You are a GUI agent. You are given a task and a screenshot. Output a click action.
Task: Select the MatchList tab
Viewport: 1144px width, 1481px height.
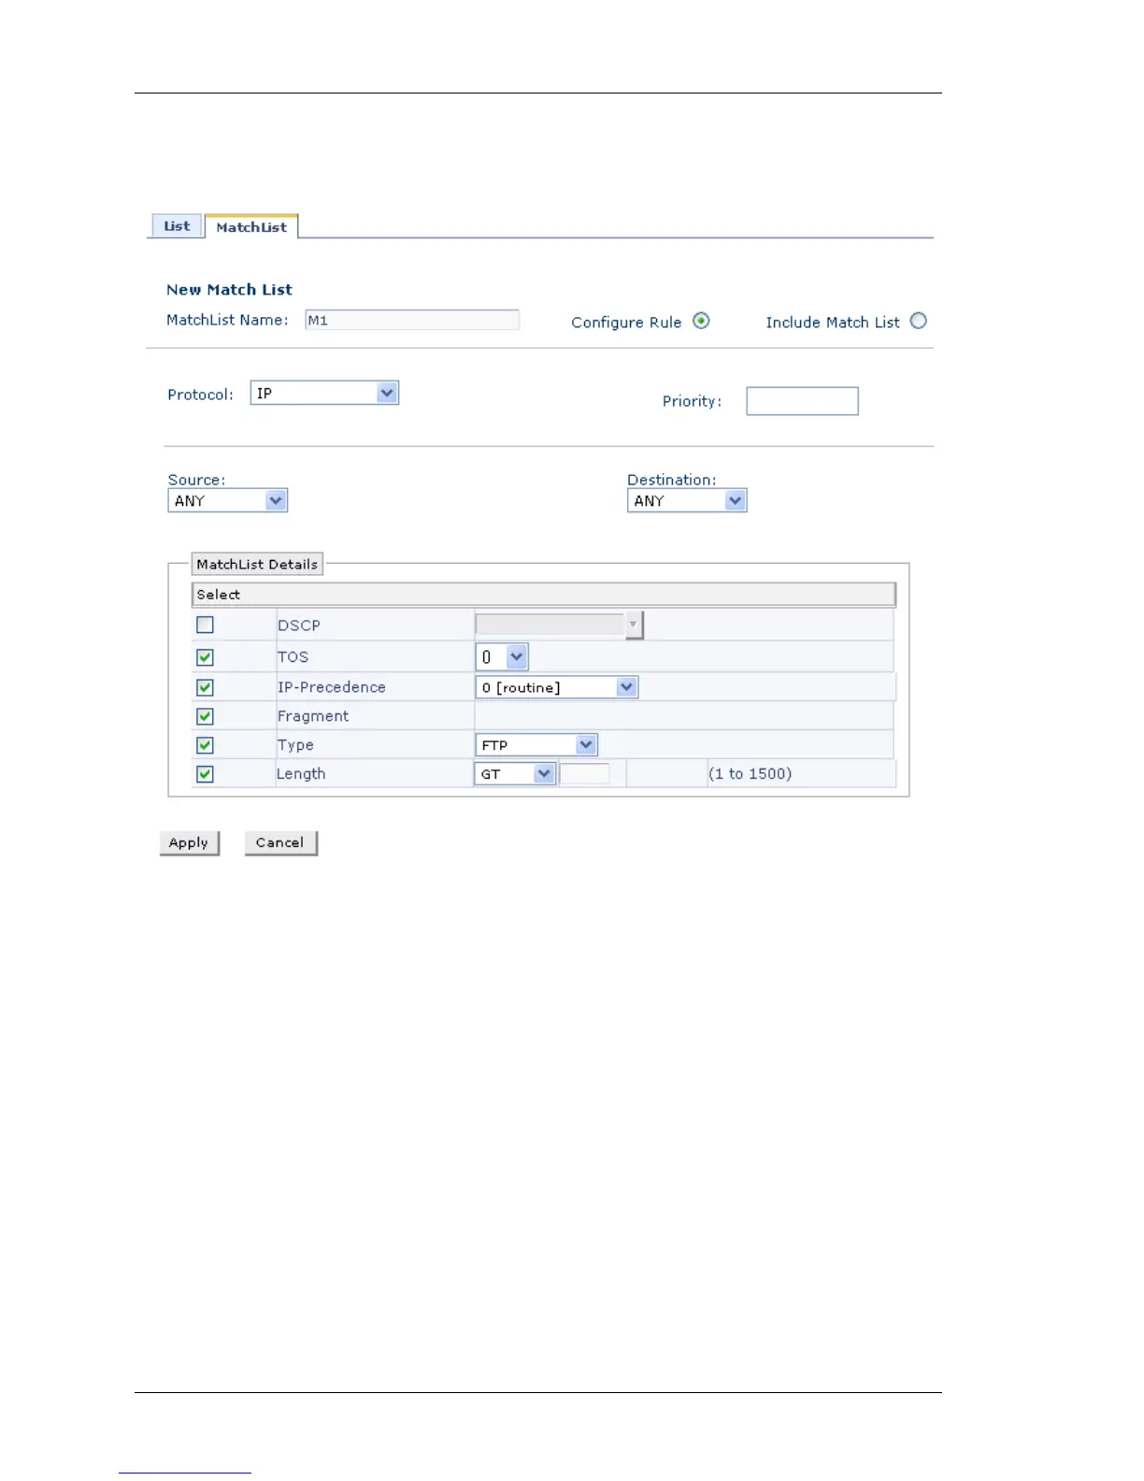tap(251, 227)
